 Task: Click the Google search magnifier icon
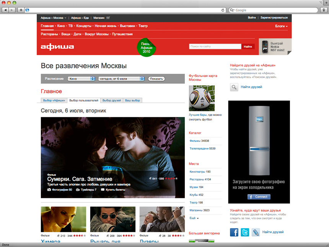pos(232,10)
